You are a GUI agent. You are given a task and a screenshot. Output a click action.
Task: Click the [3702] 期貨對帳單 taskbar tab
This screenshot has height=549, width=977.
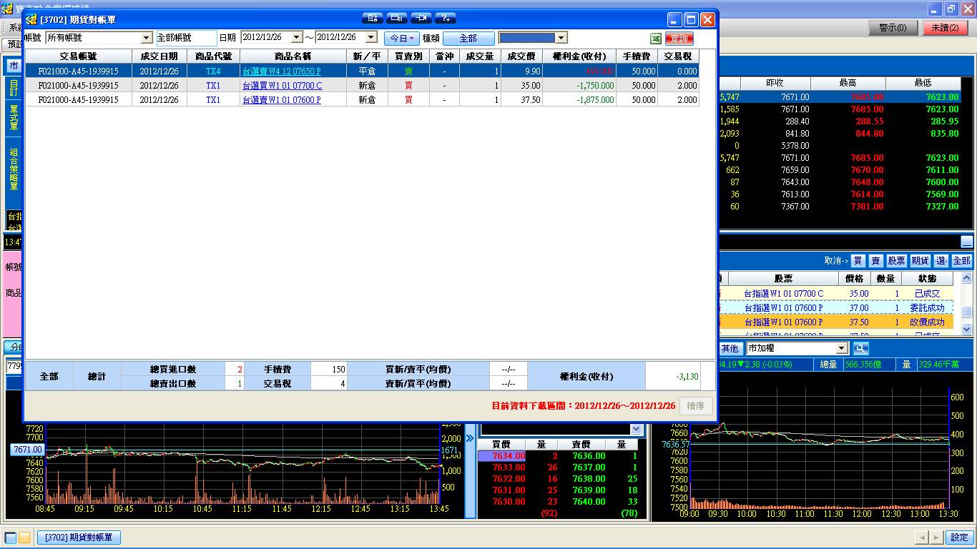(x=79, y=538)
